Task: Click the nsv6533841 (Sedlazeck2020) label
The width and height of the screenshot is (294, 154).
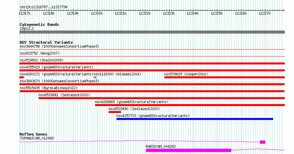Action: point(64,95)
